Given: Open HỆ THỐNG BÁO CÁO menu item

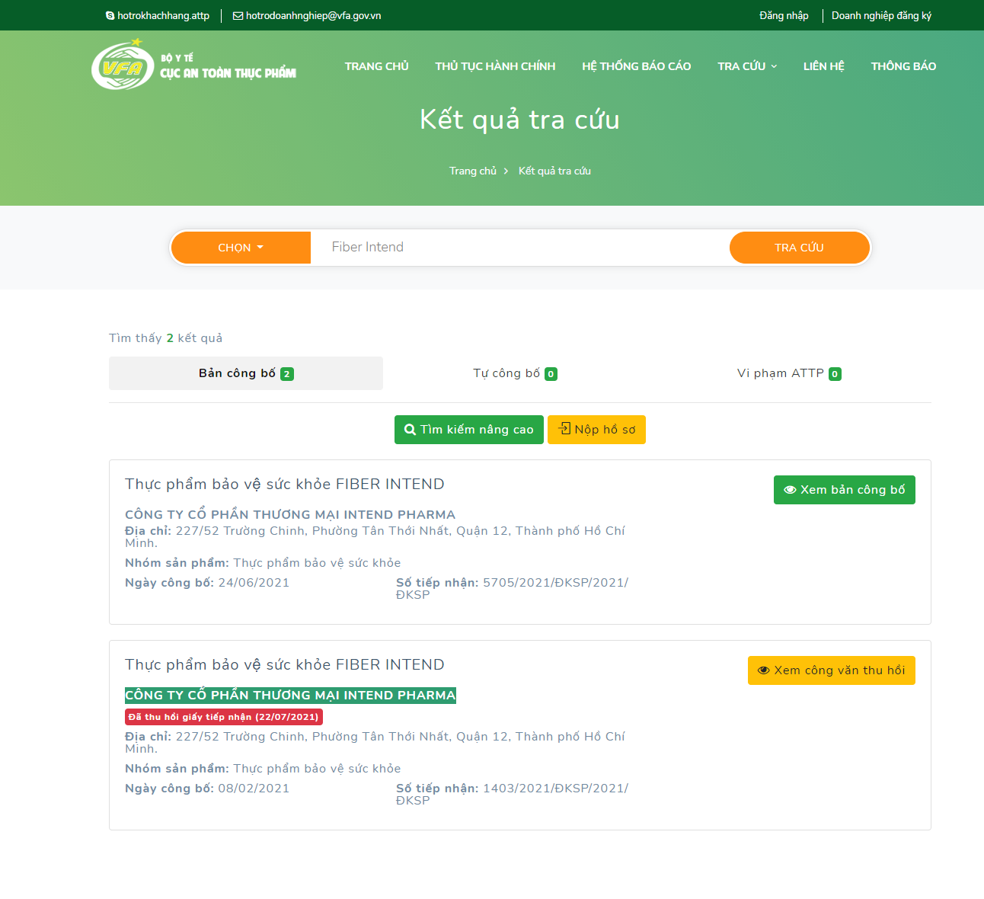Looking at the screenshot, I should pos(637,66).
